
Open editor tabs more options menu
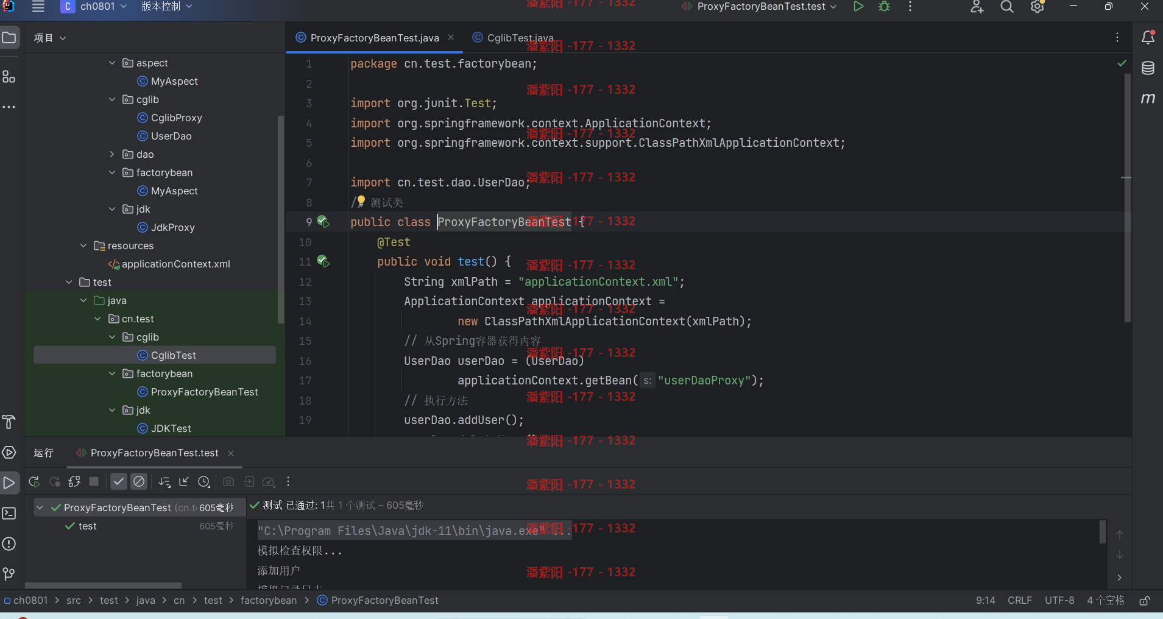(x=1117, y=38)
